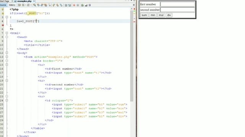Click the Uncomment code icon
This screenshot has height=137, width=245.
tap(86, 5)
